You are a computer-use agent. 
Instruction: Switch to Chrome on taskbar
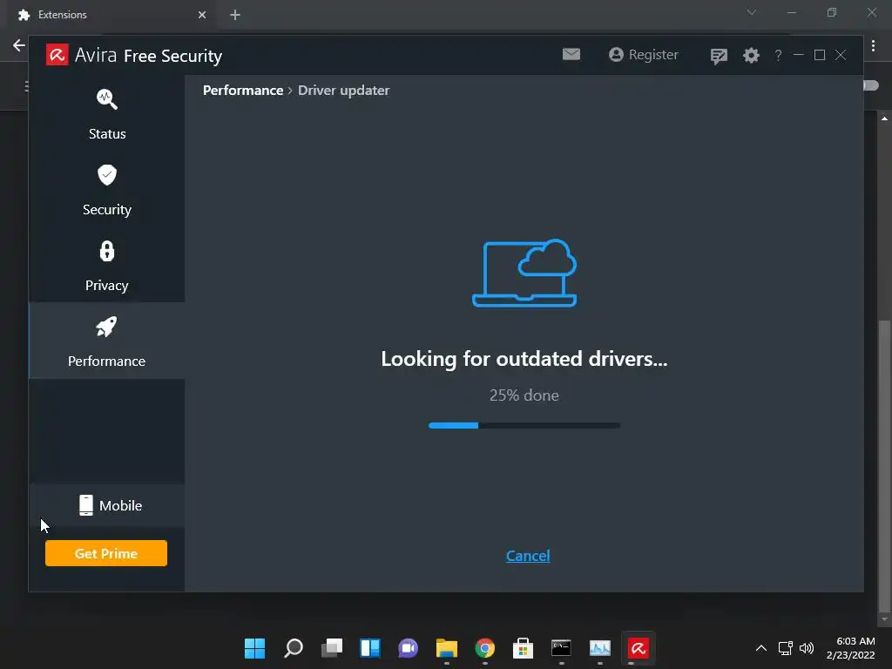click(484, 648)
